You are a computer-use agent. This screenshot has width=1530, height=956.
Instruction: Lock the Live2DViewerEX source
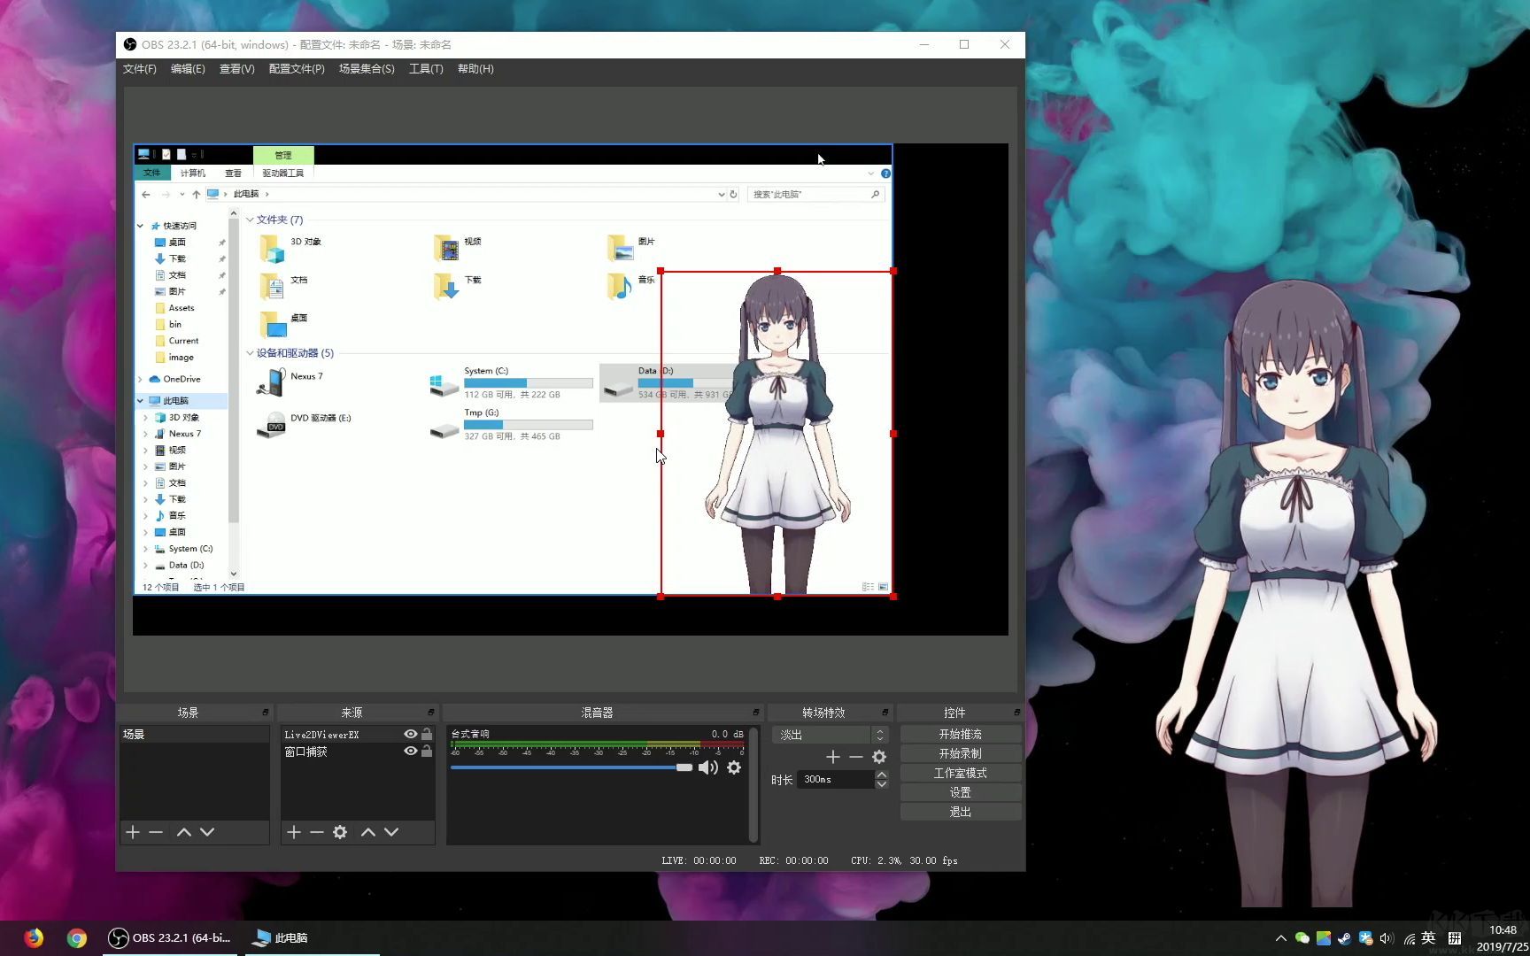click(x=427, y=734)
